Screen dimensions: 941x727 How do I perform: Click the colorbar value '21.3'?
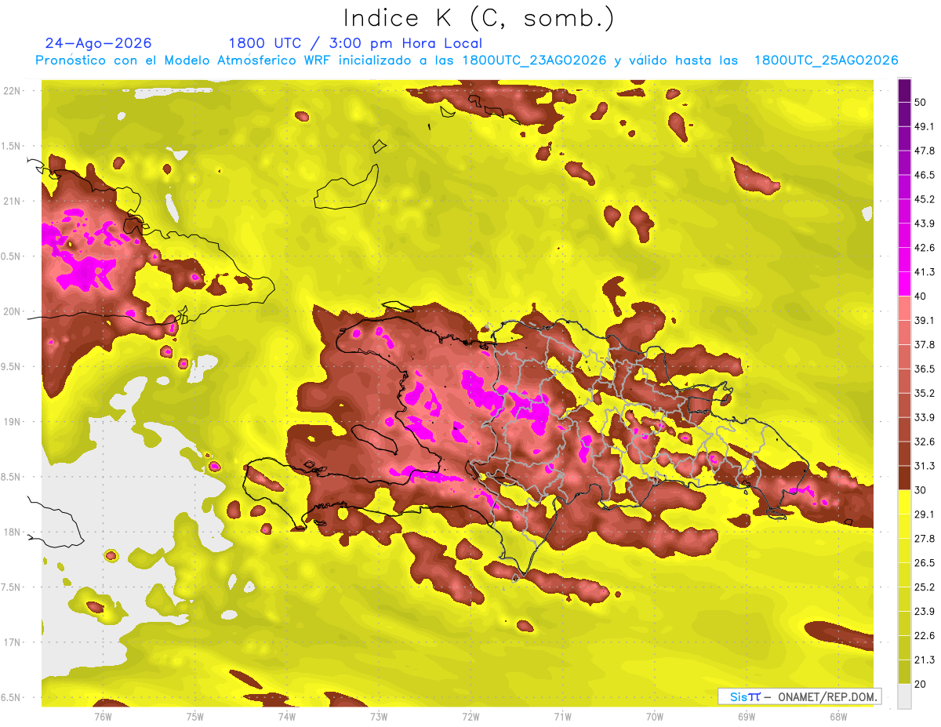[x=924, y=660]
